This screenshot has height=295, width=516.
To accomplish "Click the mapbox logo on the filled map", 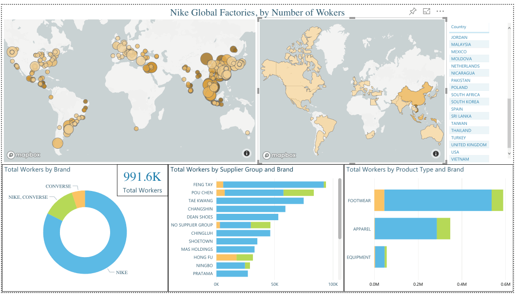I will pyautogui.click(x=279, y=155).
